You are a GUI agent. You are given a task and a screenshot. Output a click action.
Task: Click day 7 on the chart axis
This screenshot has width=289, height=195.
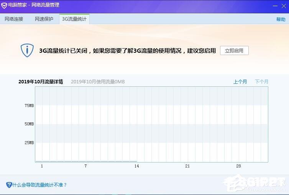[85, 166]
